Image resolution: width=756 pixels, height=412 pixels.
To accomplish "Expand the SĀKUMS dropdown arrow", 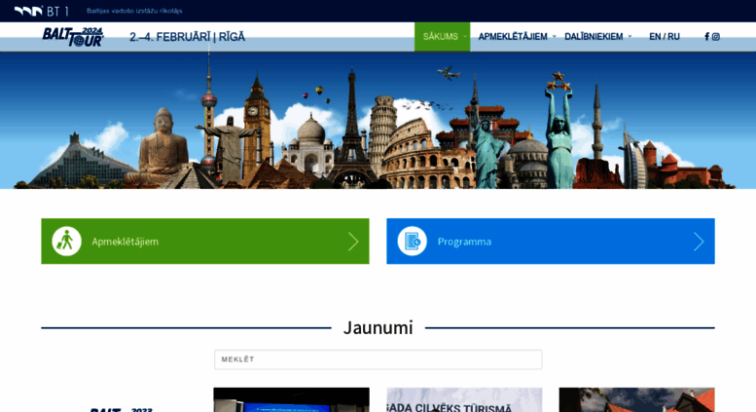I will tap(465, 36).
